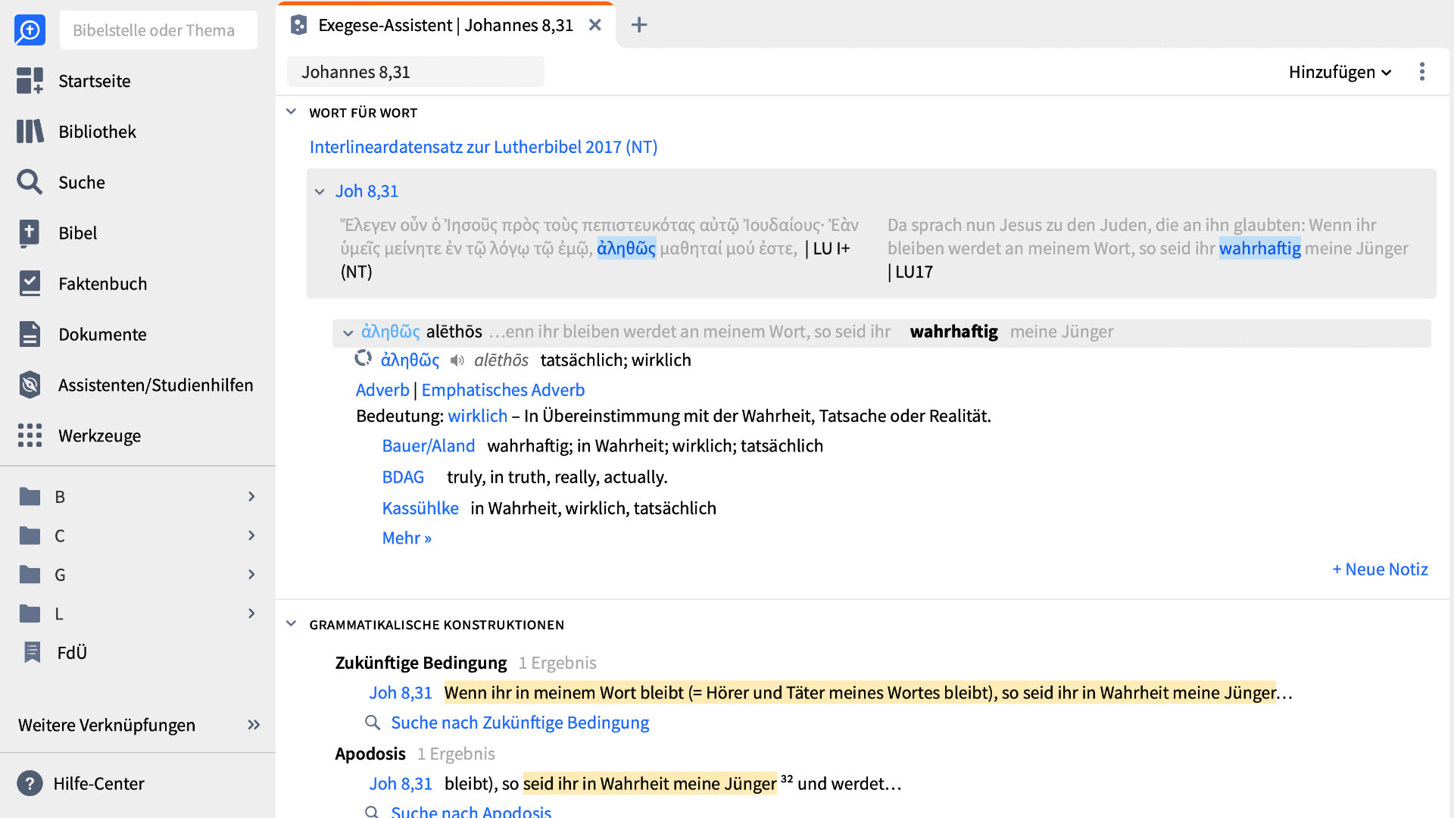
Task: Click the Joh 8,31 heading link
Action: 367,192
